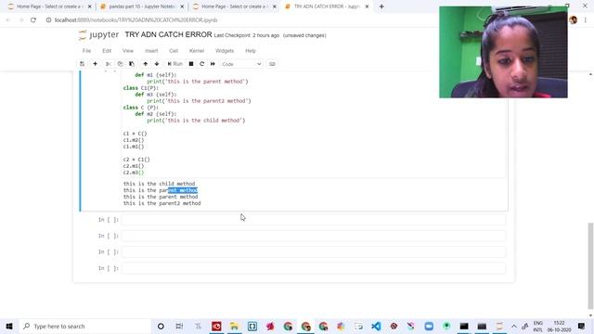The height and width of the screenshot is (334, 594).
Task: Interrupt the kernel with stop icon
Action: (x=191, y=64)
